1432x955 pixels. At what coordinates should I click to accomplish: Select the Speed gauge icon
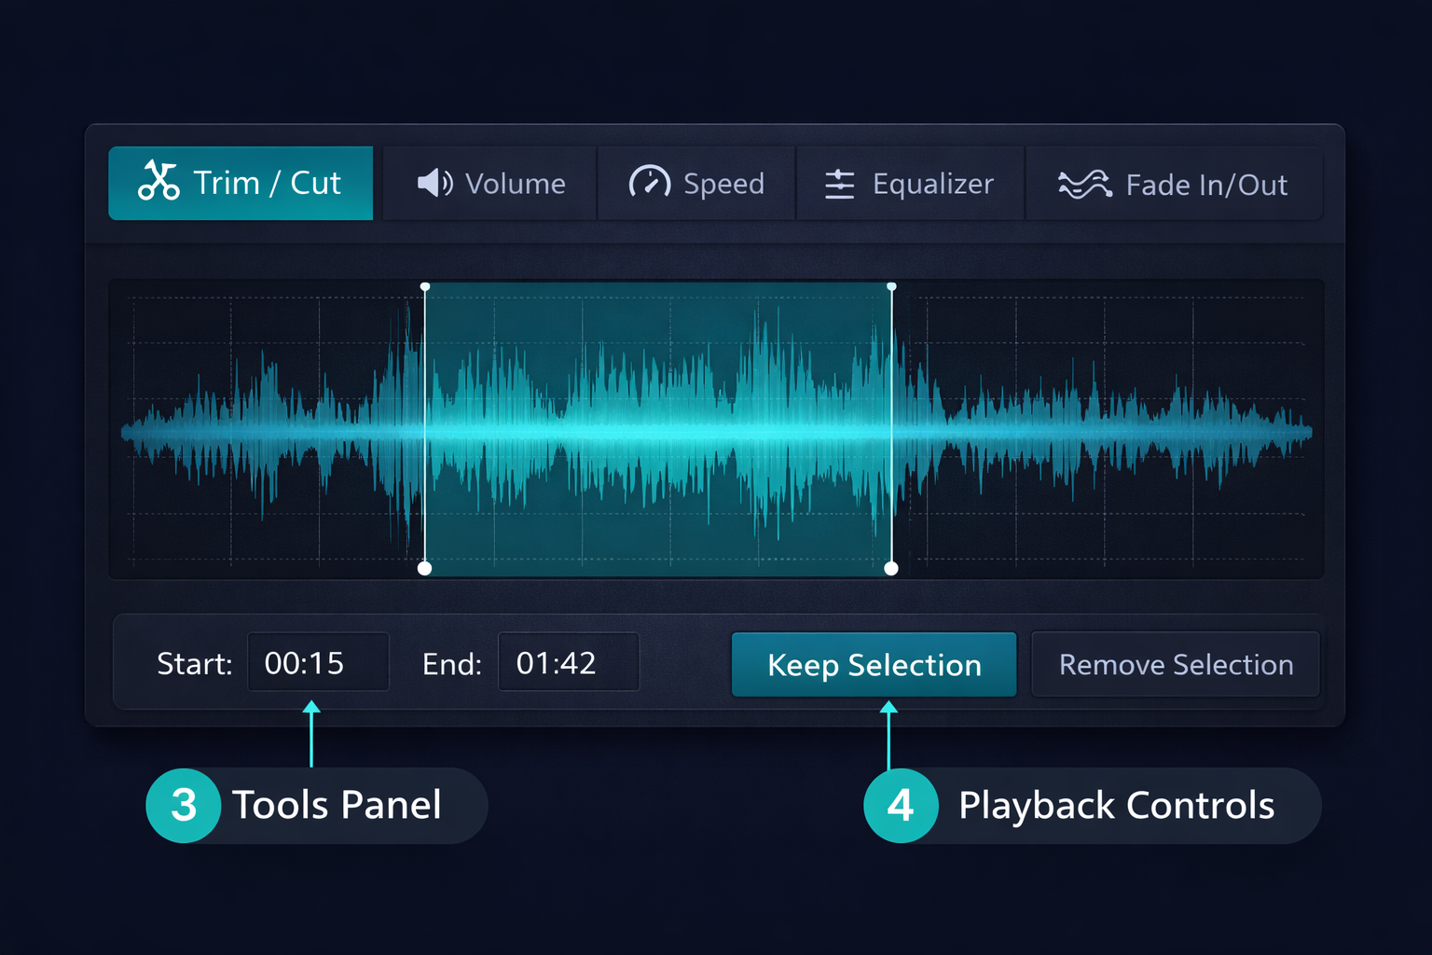(650, 183)
